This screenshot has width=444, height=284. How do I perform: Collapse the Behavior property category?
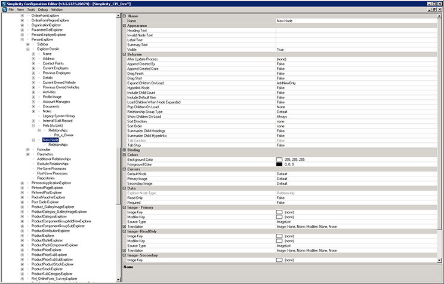pos(124,54)
